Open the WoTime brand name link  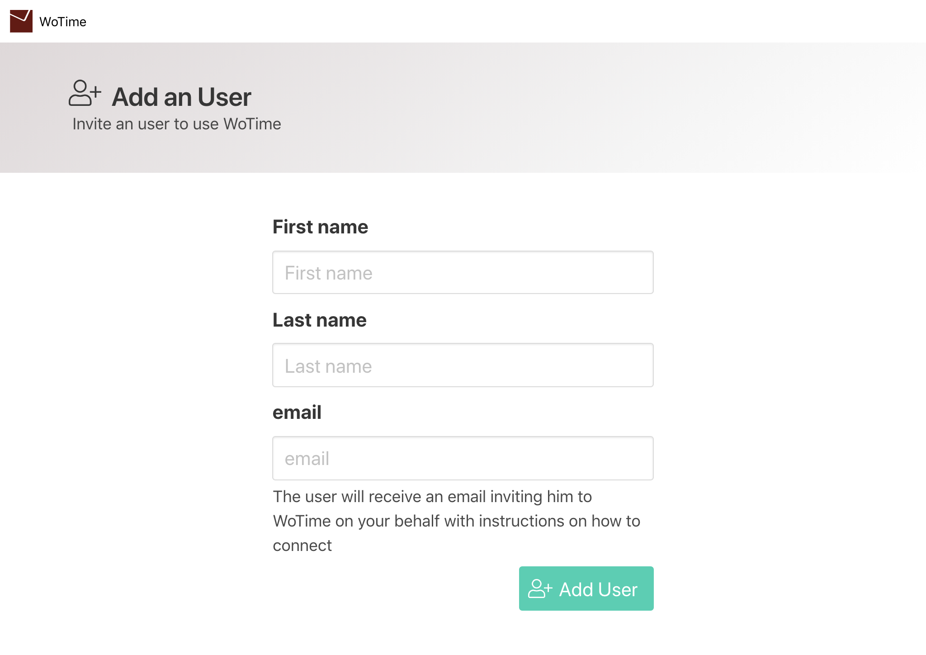point(63,22)
